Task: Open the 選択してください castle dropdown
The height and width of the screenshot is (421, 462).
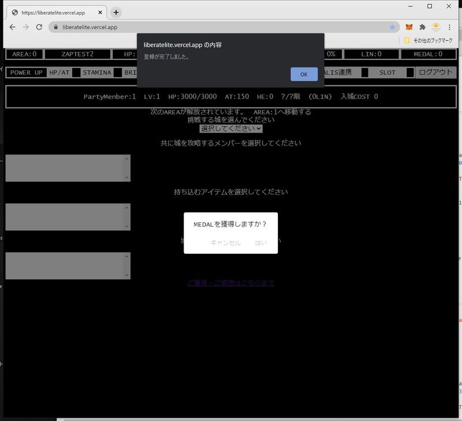Action: [231, 129]
